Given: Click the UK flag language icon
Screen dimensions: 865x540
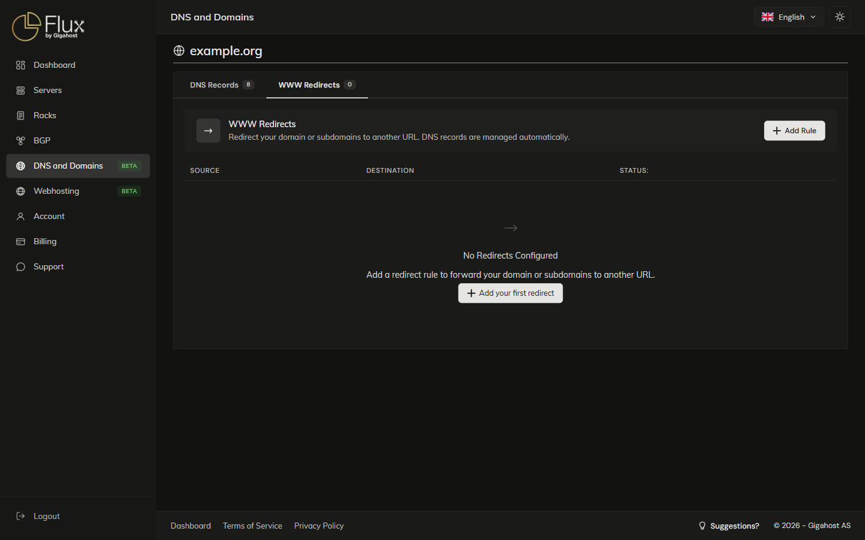Looking at the screenshot, I should [x=768, y=17].
